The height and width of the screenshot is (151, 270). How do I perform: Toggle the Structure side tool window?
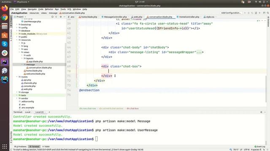tap(11, 35)
